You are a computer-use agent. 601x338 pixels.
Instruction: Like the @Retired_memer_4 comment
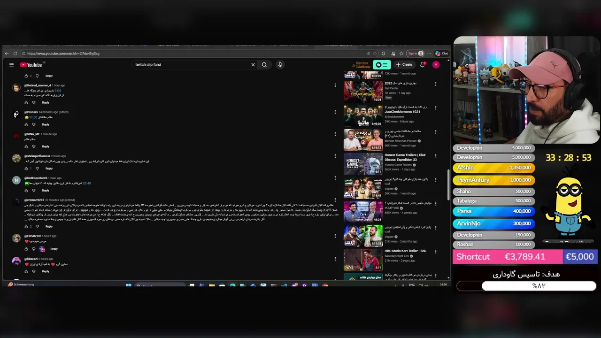(x=26, y=102)
